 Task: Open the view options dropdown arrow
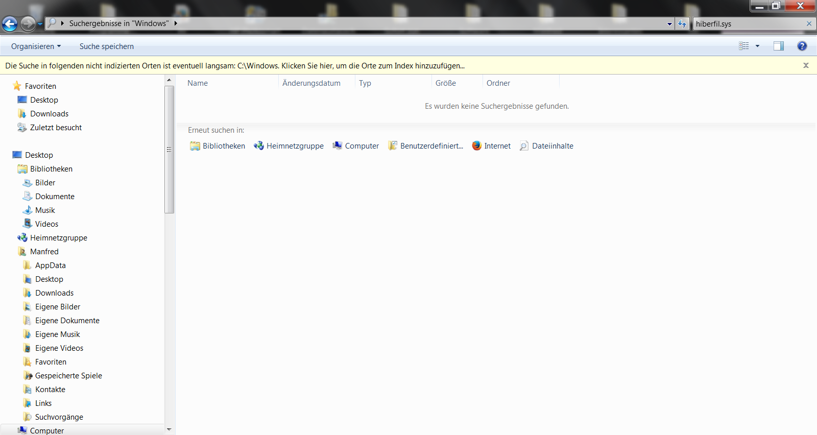point(757,46)
